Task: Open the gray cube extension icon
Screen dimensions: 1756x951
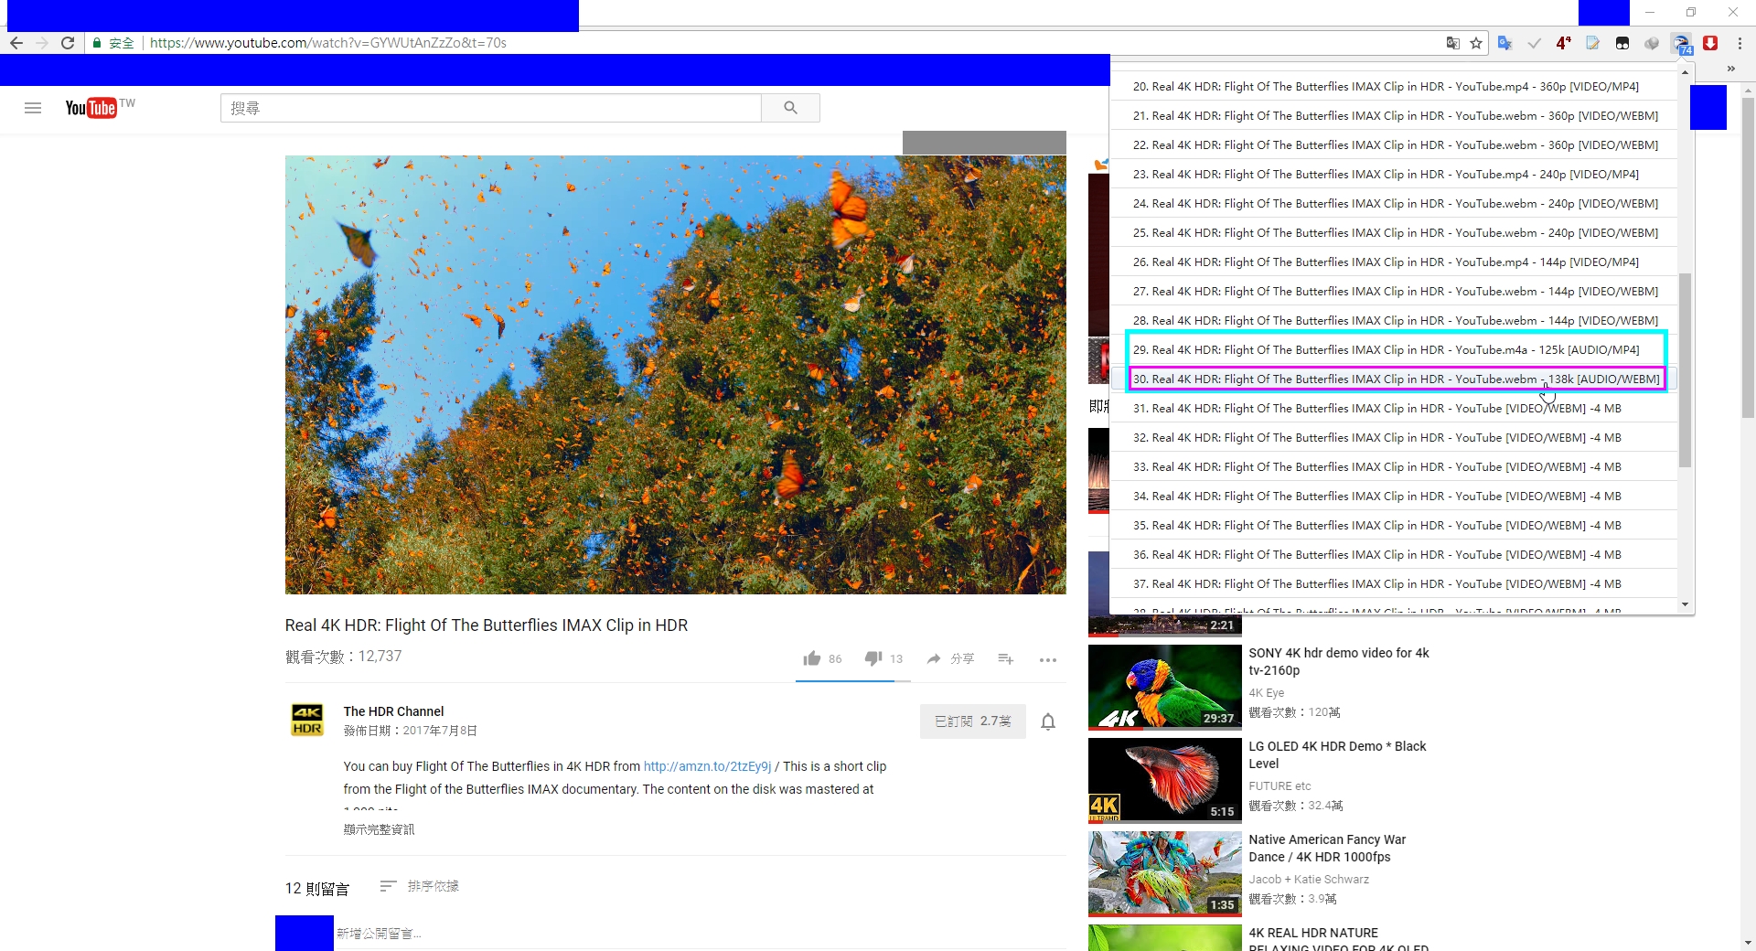Action: tap(1652, 43)
